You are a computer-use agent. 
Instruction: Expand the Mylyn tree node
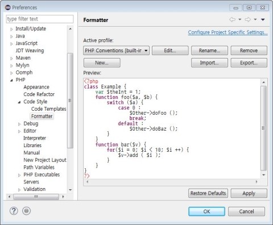pos(11,66)
